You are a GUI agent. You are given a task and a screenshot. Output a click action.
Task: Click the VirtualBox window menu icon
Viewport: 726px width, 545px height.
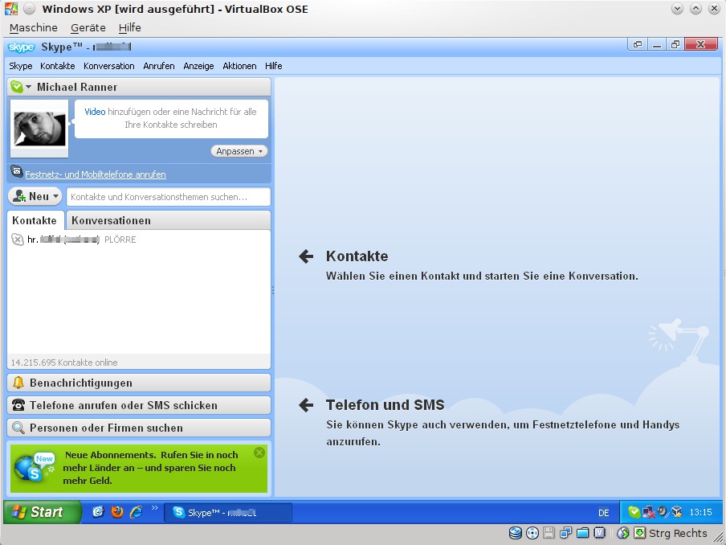(x=11, y=9)
